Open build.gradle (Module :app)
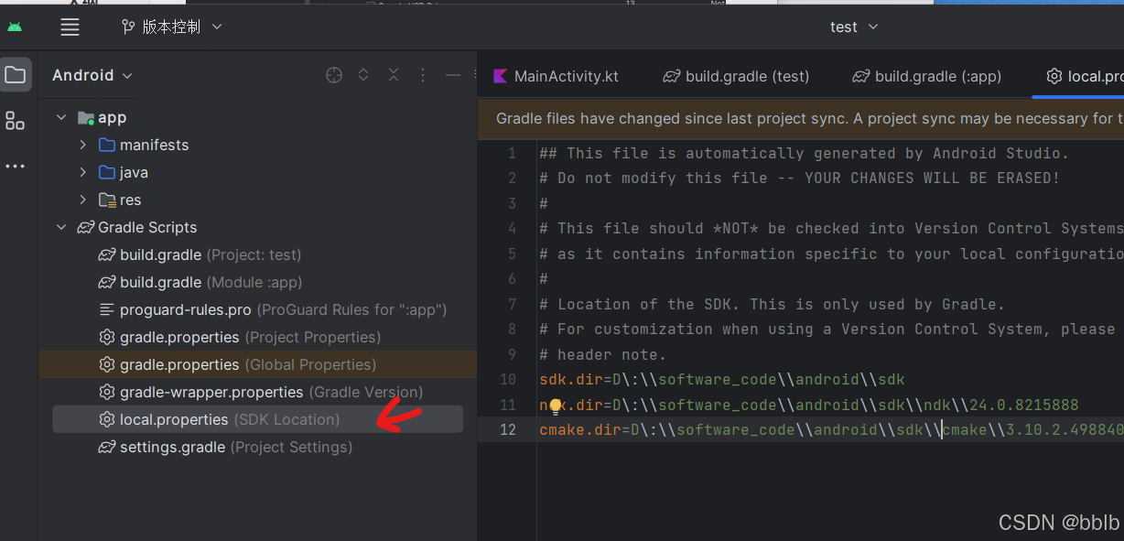Image resolution: width=1124 pixels, height=541 pixels. click(x=200, y=282)
